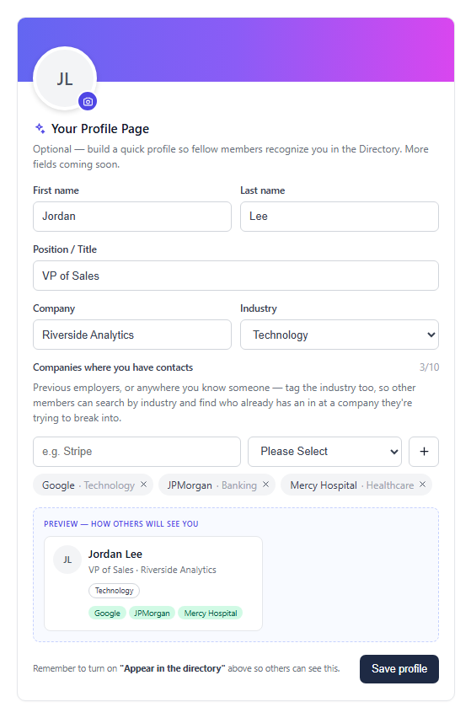The height and width of the screenshot is (718, 471).
Task: Click the camera icon to change profile photo
Action: pos(88,101)
